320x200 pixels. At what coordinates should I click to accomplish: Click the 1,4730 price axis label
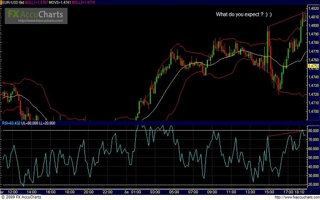click(x=313, y=86)
